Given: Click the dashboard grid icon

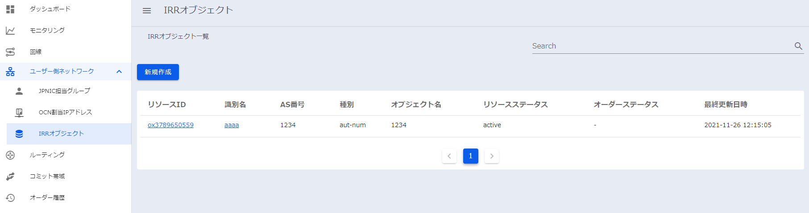Looking at the screenshot, I should (x=10, y=9).
